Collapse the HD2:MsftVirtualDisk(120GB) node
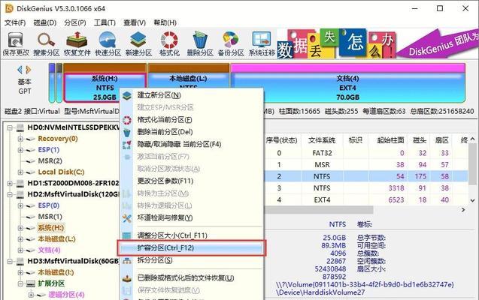This screenshot has width=479, height=300. point(10,194)
